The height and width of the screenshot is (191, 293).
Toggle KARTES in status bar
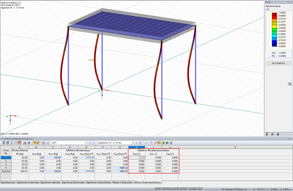pos(176,189)
